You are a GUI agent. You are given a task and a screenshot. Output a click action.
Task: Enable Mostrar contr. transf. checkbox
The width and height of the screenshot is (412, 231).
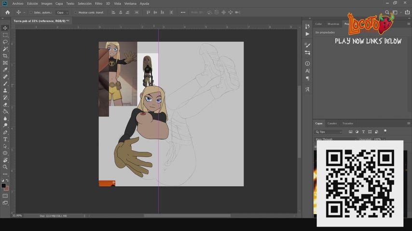[x=76, y=13]
